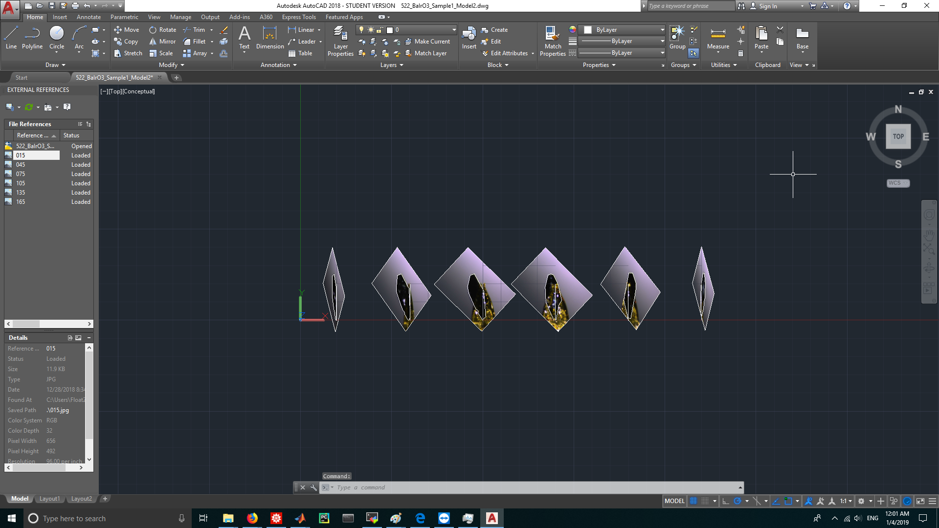The image size is (939, 528).
Task: Click Edit Attributes button
Action: coord(505,53)
